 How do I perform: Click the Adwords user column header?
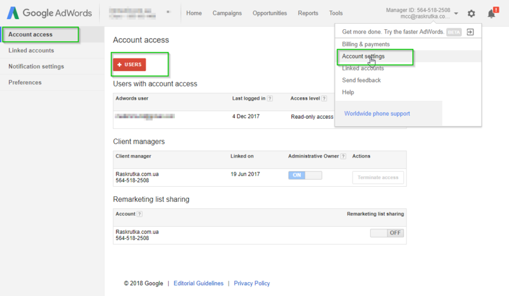pos(132,98)
